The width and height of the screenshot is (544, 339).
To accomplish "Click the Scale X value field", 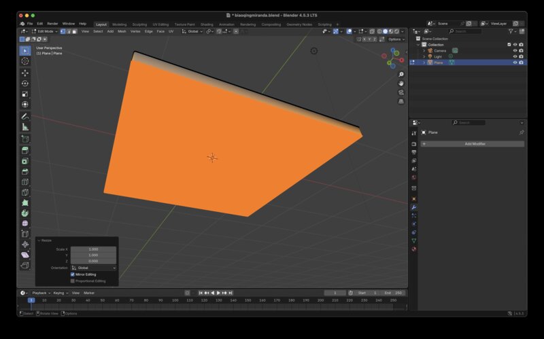I will 93,249.
